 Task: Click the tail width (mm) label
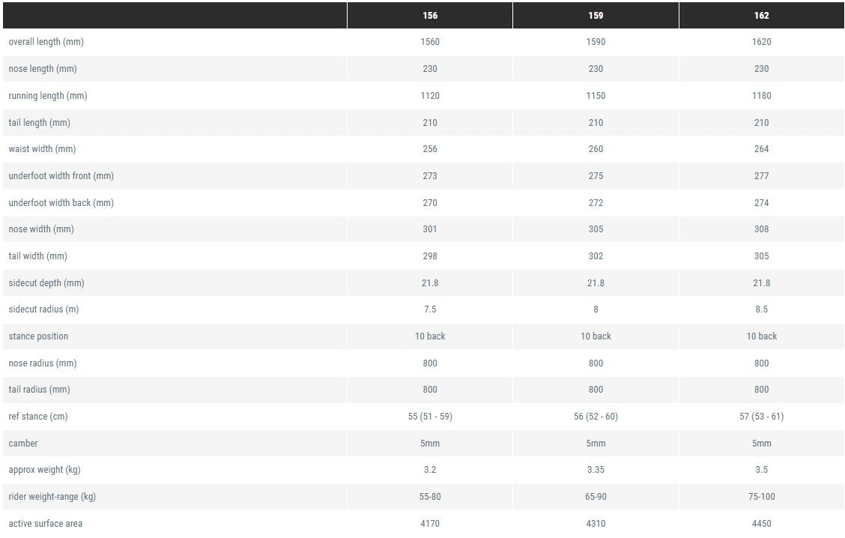(x=37, y=256)
